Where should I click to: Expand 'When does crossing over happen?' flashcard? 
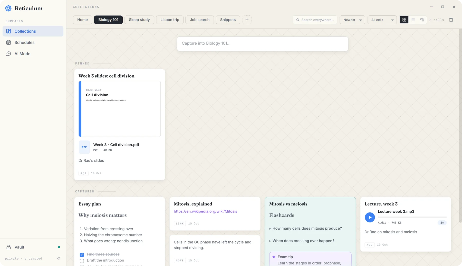302,241
